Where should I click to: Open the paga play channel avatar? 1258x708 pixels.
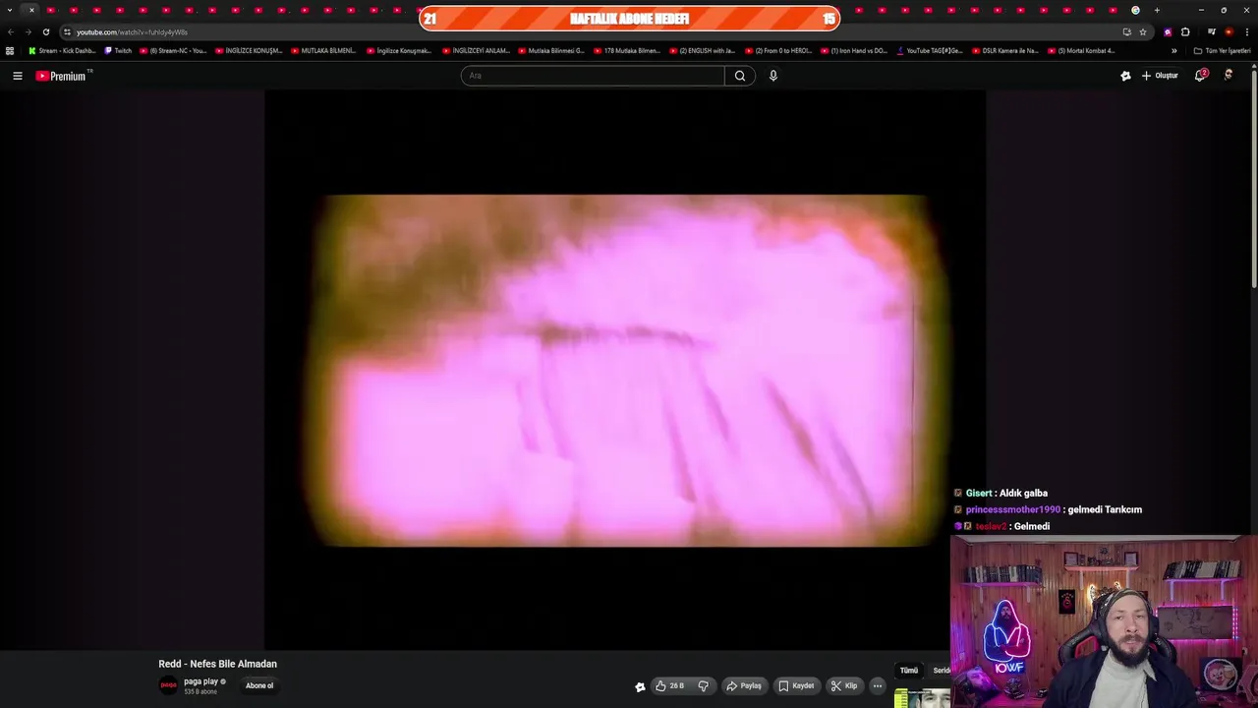[169, 685]
